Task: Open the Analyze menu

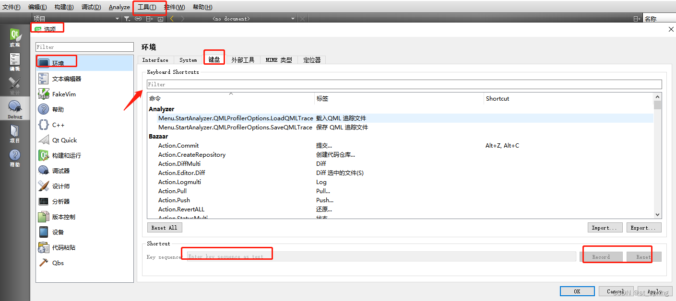Action: click(x=119, y=7)
